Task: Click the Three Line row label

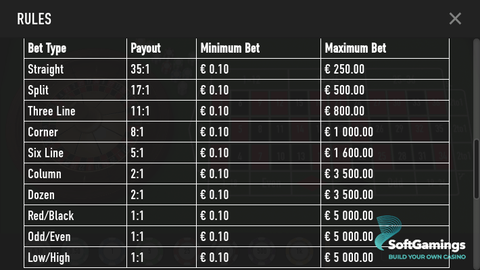Action: [51, 111]
